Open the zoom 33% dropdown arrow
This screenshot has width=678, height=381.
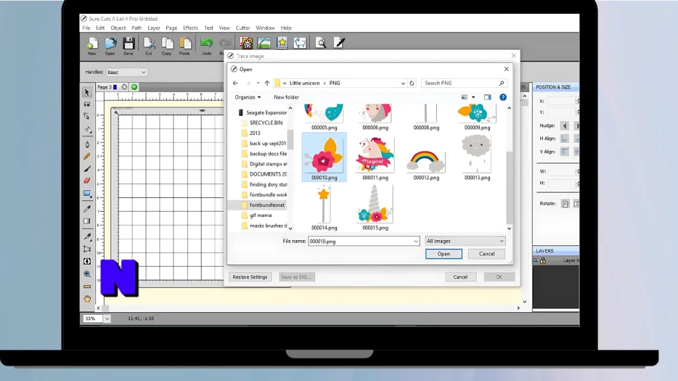pos(107,318)
